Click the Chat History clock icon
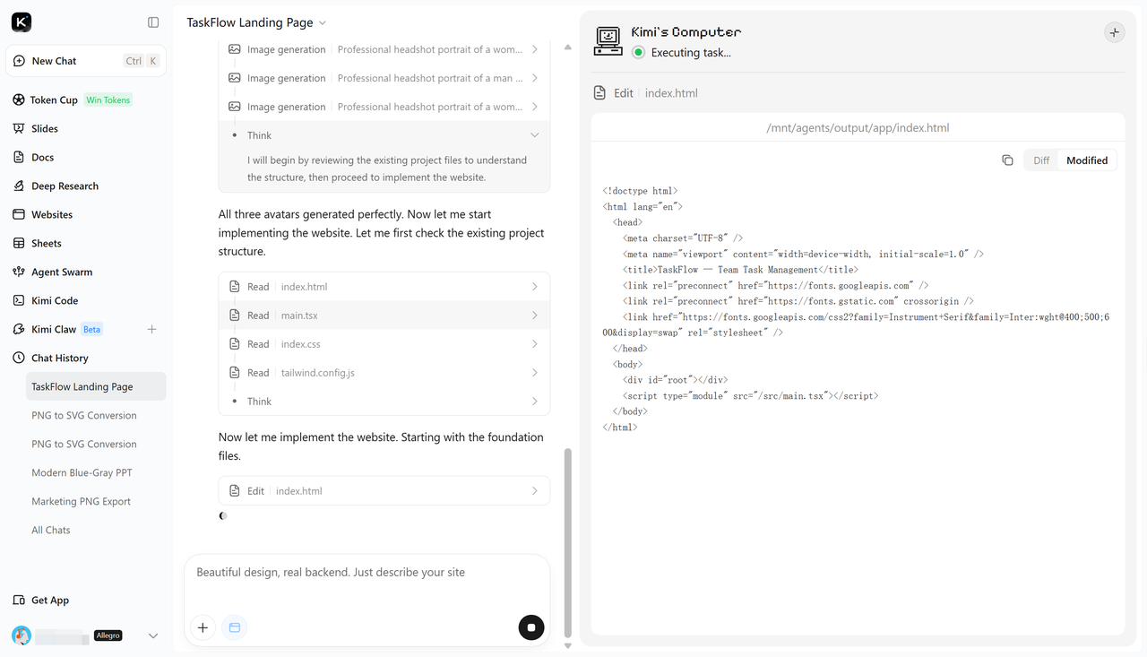Screen dimensions: 1147x657 (19, 358)
